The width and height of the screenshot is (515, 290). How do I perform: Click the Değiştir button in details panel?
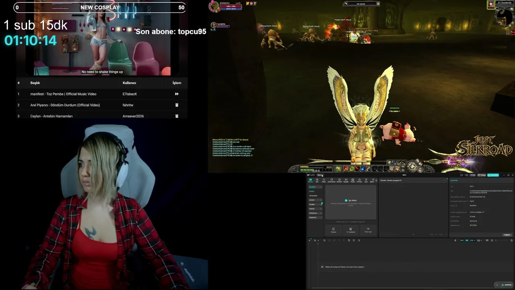[507, 235]
